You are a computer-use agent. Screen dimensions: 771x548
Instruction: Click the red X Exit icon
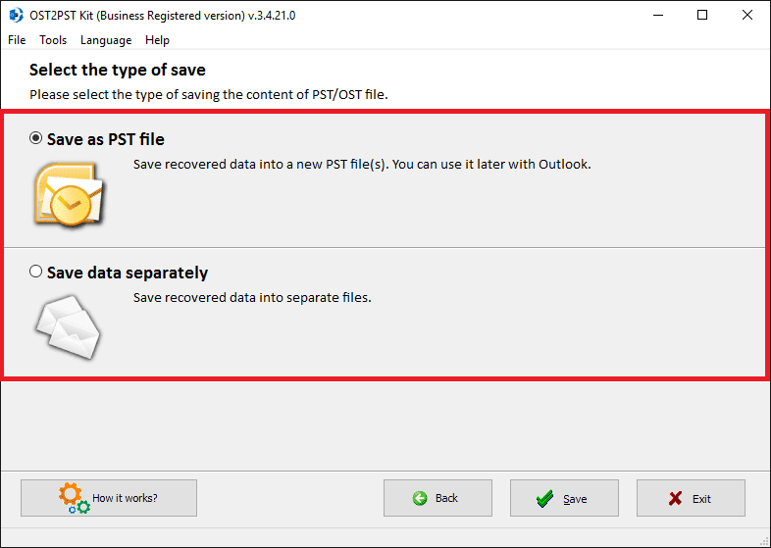coord(675,498)
